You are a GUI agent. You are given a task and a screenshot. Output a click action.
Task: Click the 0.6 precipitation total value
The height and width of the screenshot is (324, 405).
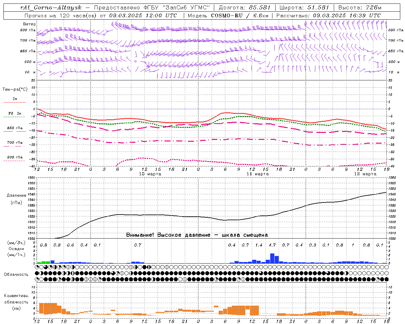tap(70, 245)
